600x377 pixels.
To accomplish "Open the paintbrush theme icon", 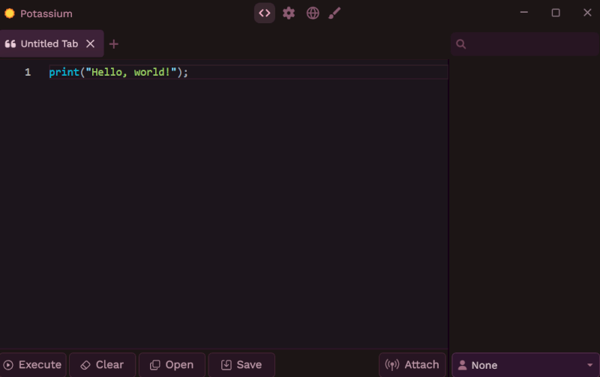I will pos(334,13).
